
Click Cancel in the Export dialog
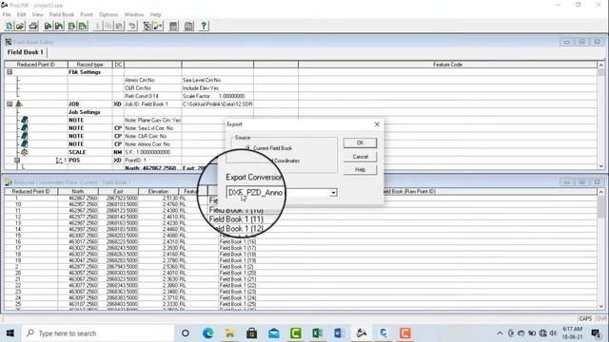[x=360, y=157]
